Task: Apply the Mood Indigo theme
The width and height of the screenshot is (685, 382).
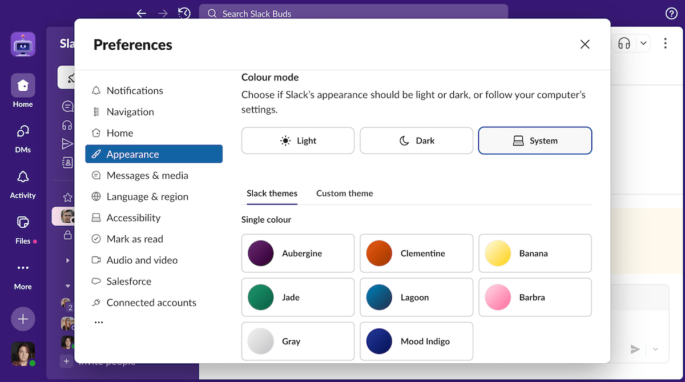Action: click(x=416, y=341)
